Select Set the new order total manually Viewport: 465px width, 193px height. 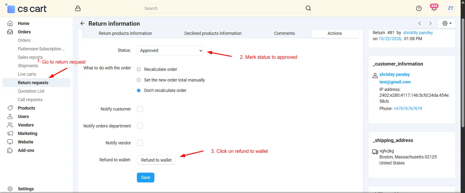coord(139,80)
